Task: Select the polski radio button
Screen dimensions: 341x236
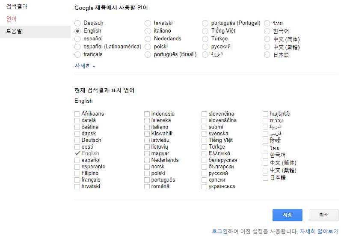Action: tap(148, 47)
